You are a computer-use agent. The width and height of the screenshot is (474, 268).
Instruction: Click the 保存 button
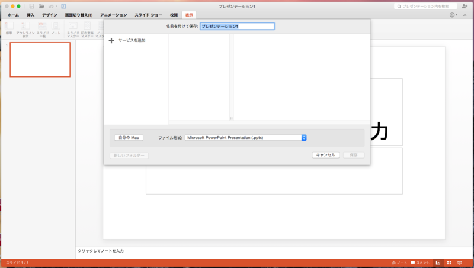point(354,155)
